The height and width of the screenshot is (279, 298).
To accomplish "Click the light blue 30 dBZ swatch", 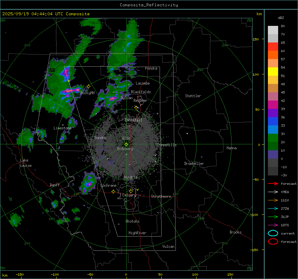I will (x=273, y=130).
